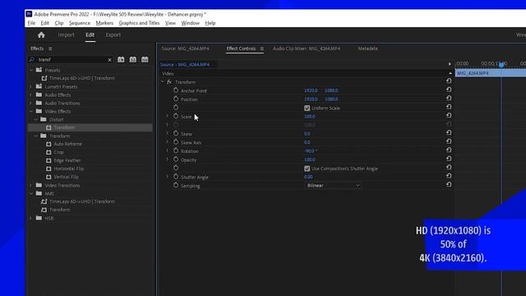This screenshot has width=526, height=296.
Task: Toggle Scale animation stopwatch
Action: pyautogui.click(x=176, y=116)
